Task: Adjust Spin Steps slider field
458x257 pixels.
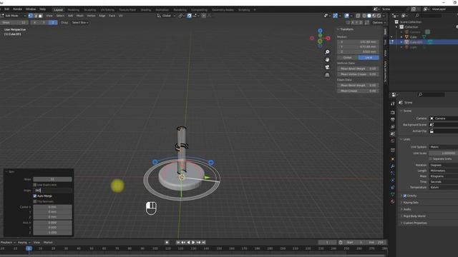Action: [52, 179]
